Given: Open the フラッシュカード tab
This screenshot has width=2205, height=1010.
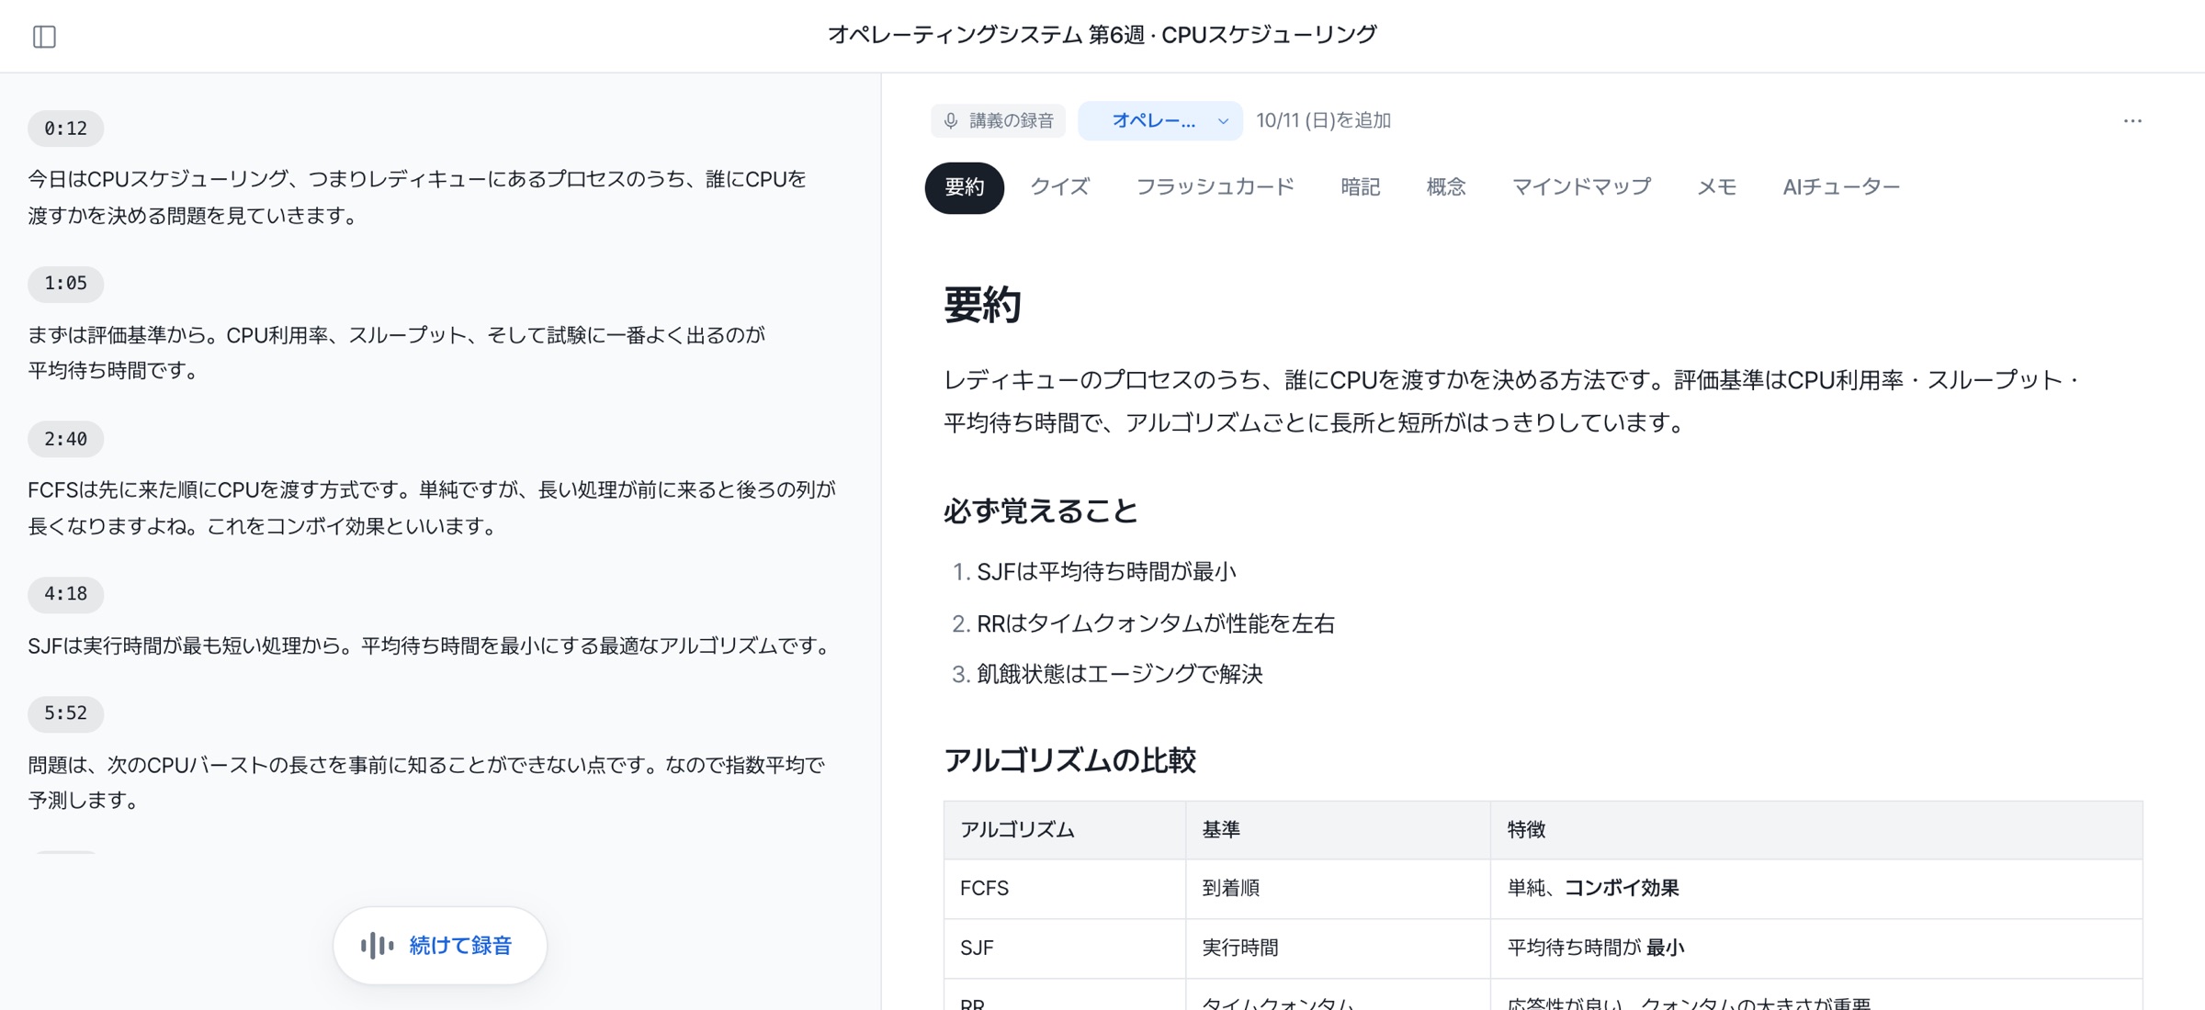Looking at the screenshot, I should 1215,187.
